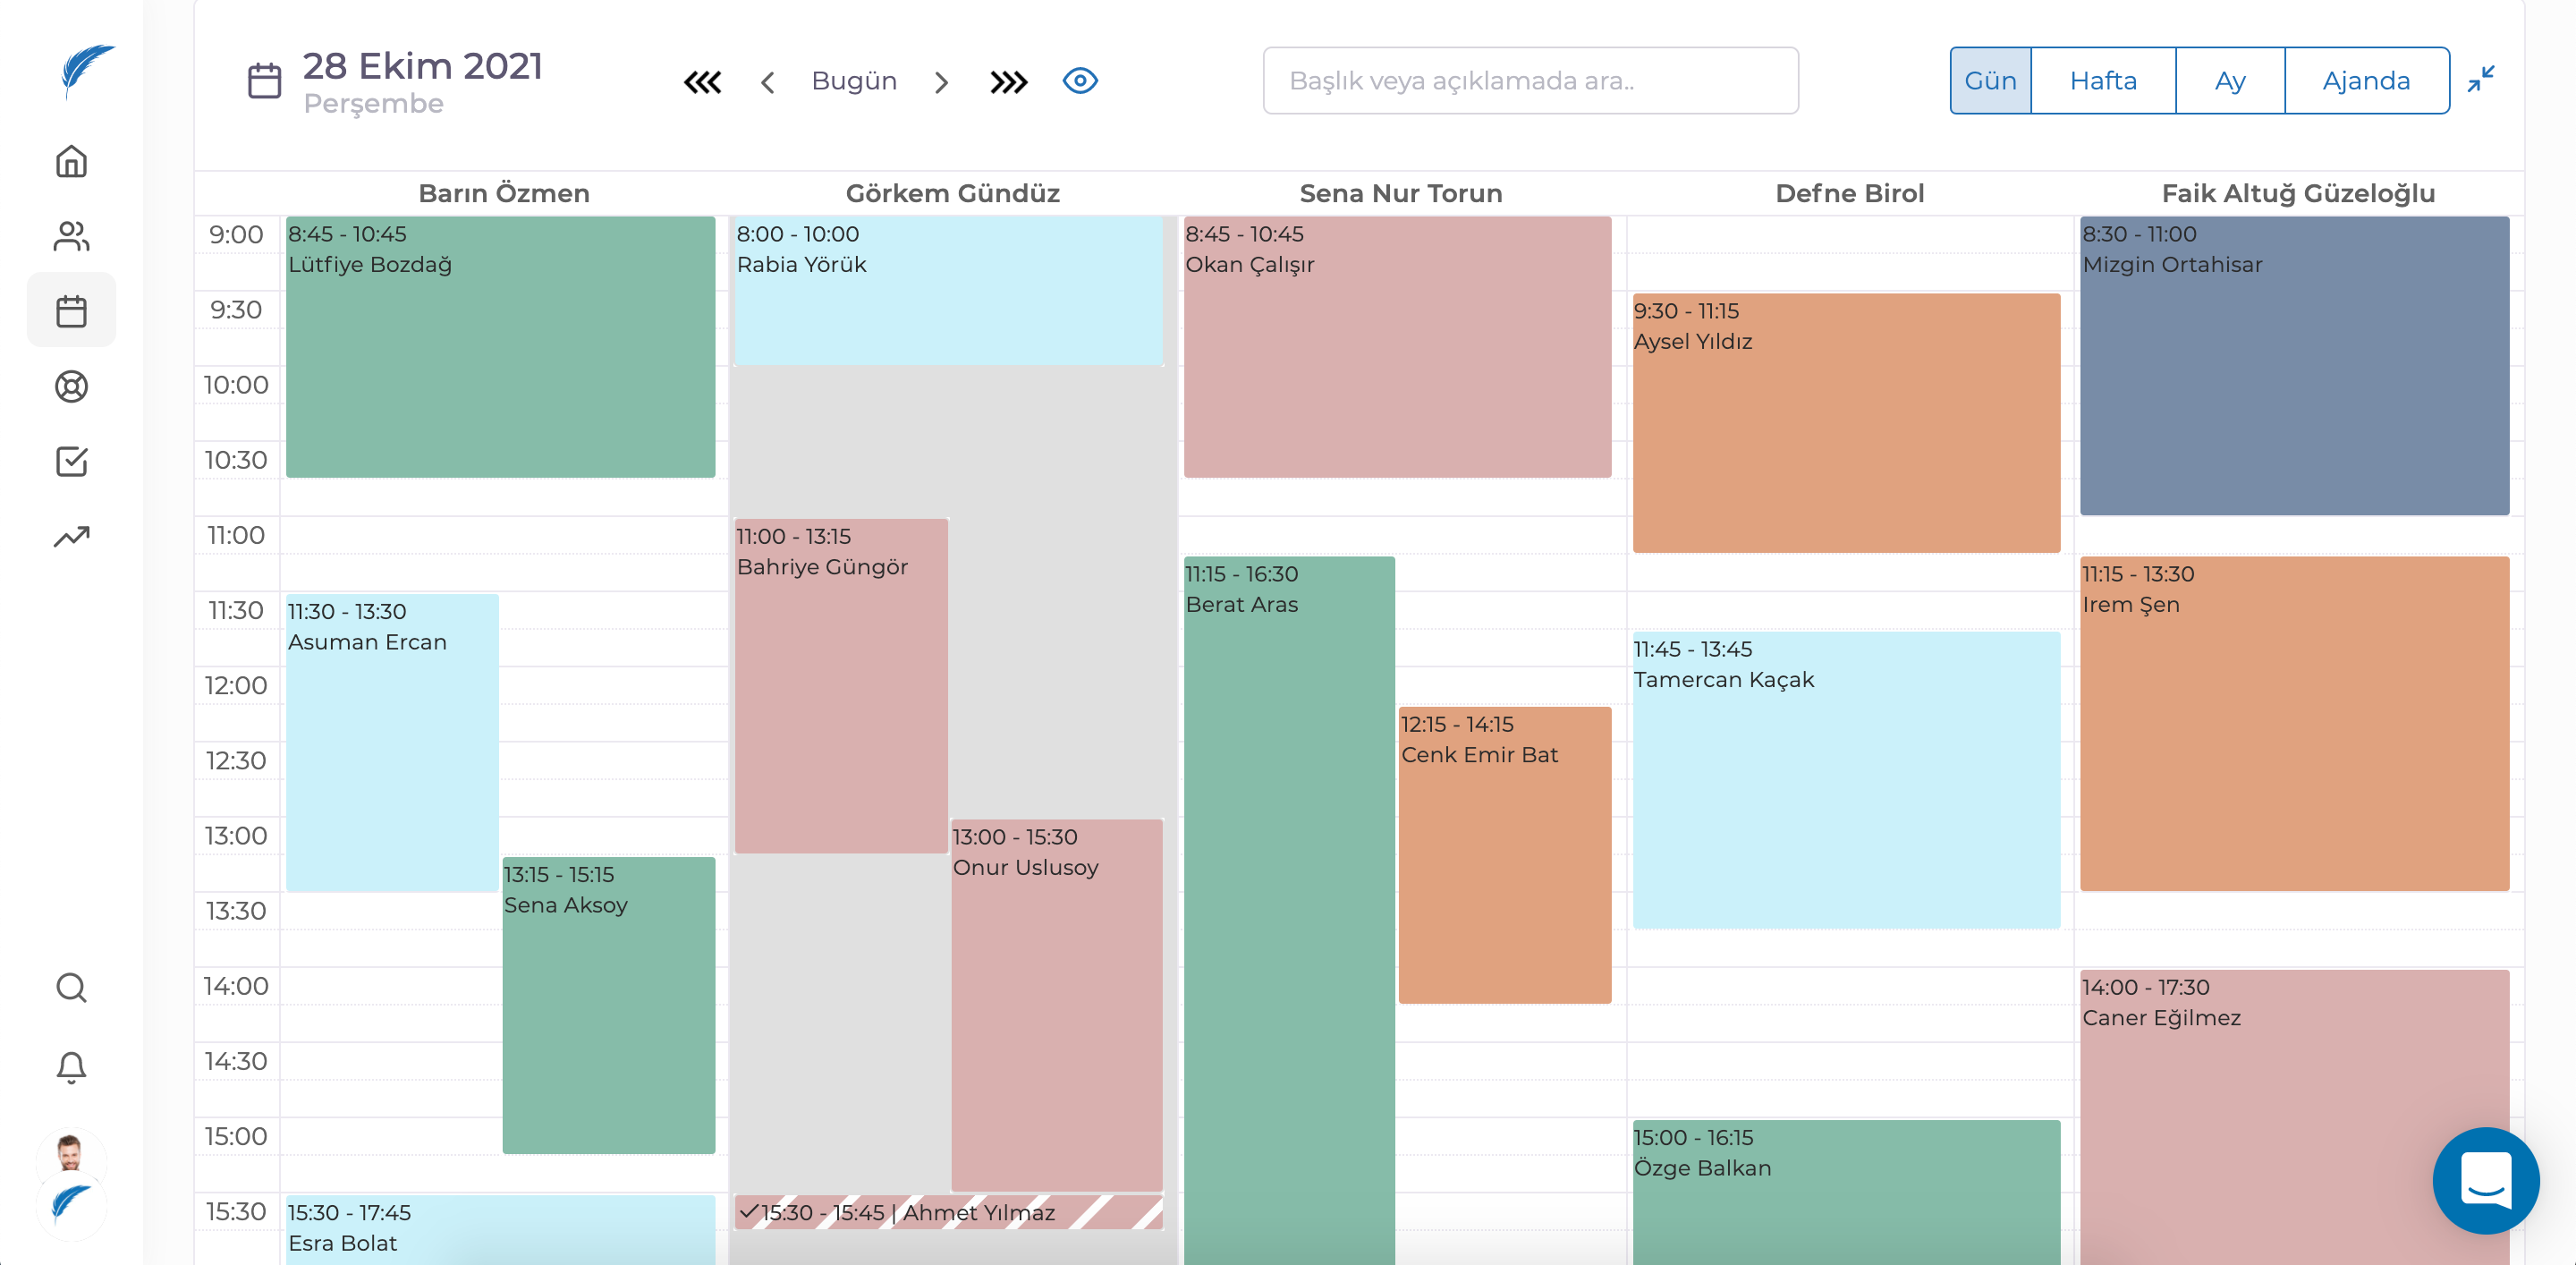Switch to the Ajanda view

[x=2366, y=80]
